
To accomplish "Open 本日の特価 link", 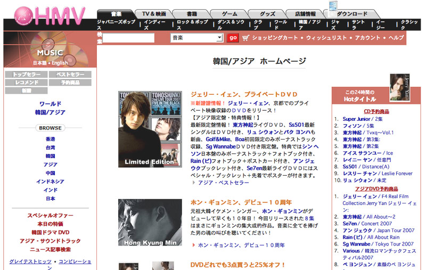I will pyautogui.click(x=50, y=224).
